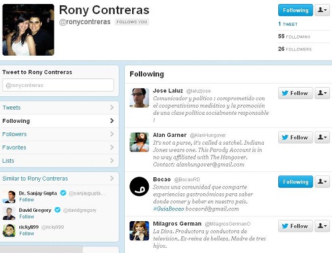
Task: Click Dr. Sanjay Gupta's verified badge
Action: 63,193
